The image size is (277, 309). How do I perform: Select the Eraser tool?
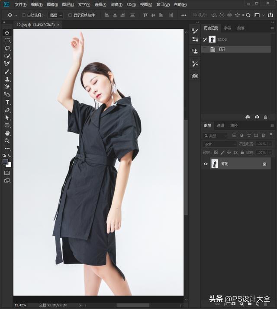[x=7, y=87]
